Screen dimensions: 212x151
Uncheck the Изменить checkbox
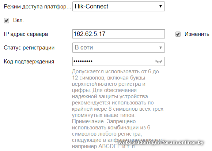click(x=178, y=34)
